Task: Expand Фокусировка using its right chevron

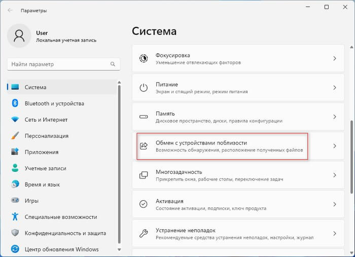Action: (335, 58)
